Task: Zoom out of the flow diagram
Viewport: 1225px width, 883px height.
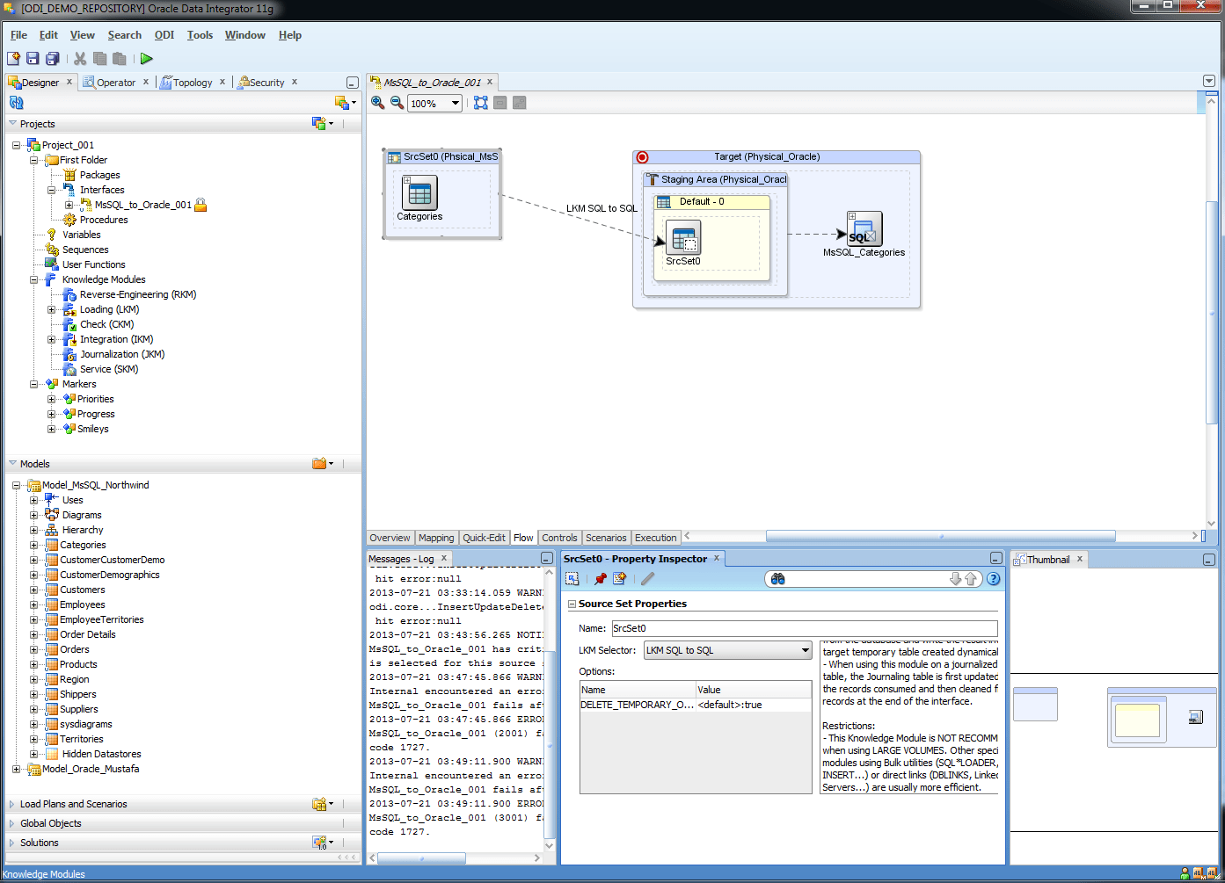Action: [397, 103]
